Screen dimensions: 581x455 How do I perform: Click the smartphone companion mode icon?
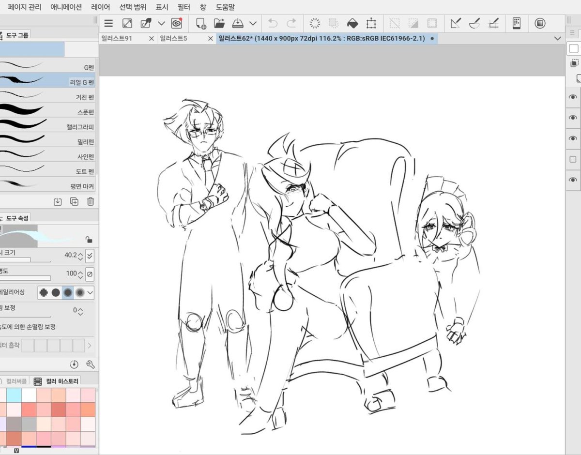pos(517,23)
